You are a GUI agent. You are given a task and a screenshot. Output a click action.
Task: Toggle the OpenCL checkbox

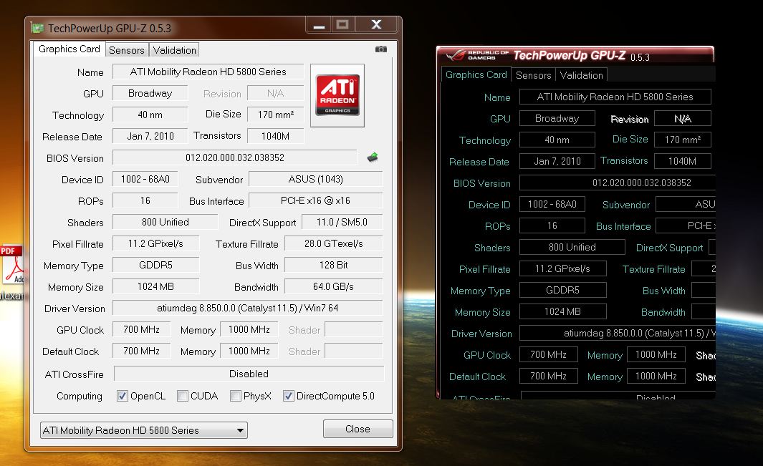[122, 396]
